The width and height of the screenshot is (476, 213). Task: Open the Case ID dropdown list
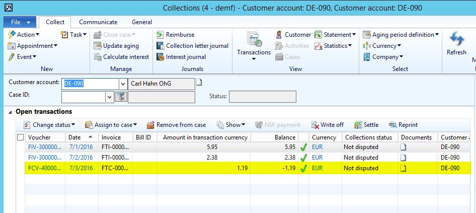click(x=109, y=97)
